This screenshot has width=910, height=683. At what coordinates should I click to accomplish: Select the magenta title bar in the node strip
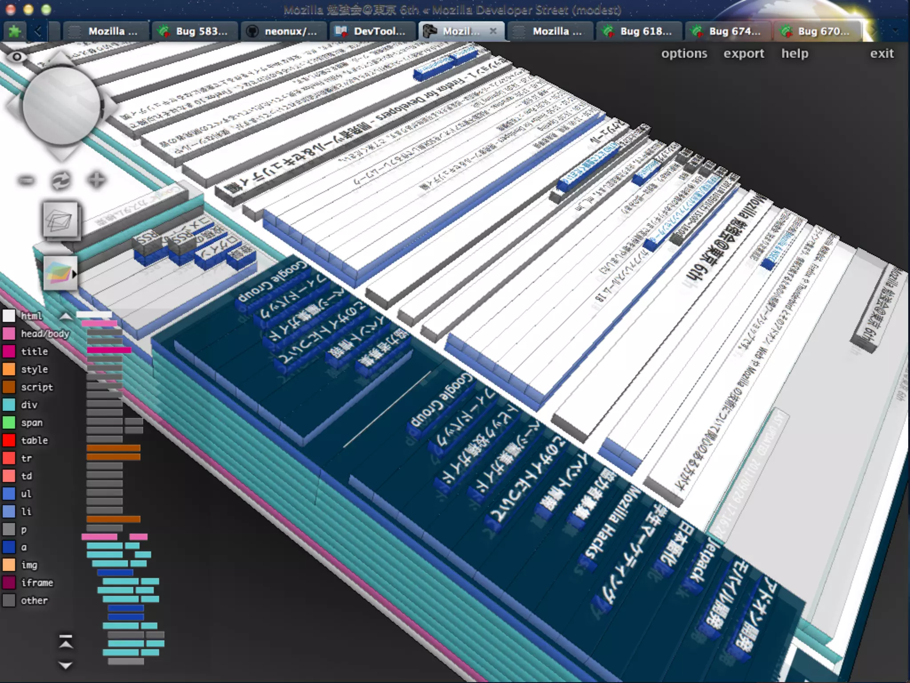tap(109, 350)
